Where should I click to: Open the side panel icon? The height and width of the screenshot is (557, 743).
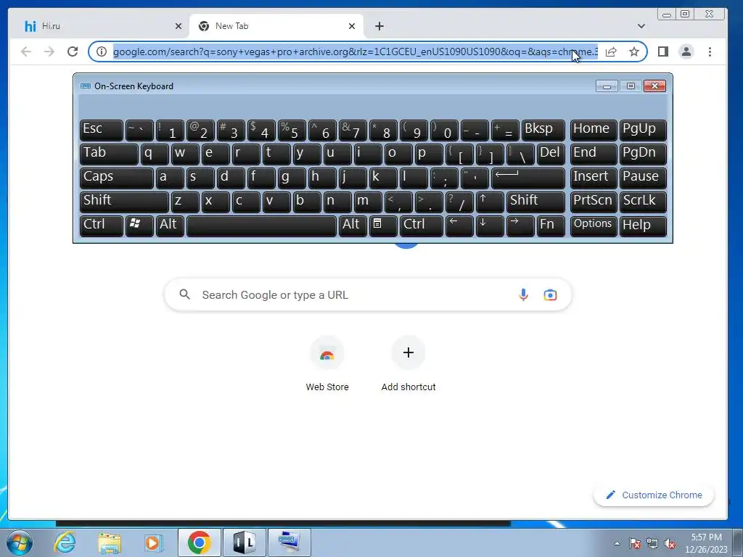pos(663,51)
